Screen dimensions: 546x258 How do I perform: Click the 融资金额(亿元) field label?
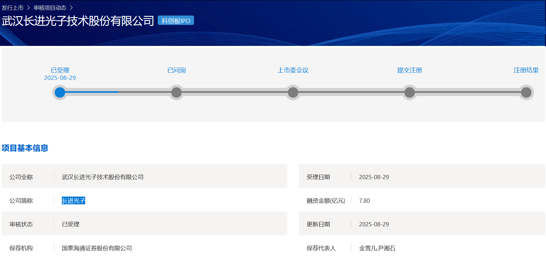(326, 201)
